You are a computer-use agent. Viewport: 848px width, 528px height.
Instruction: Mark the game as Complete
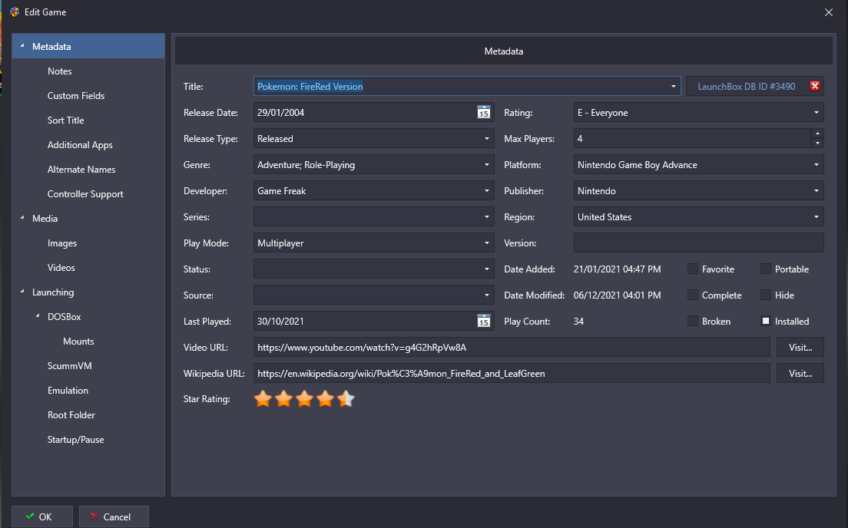(x=692, y=295)
